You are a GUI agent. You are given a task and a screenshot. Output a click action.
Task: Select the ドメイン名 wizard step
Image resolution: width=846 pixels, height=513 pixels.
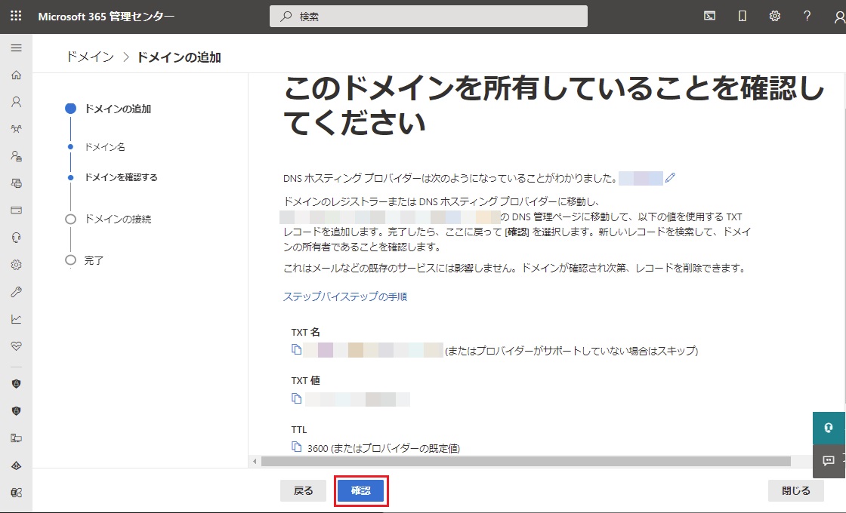tap(105, 147)
